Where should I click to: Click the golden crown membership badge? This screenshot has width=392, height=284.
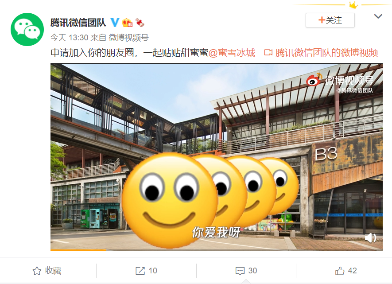click(127, 23)
